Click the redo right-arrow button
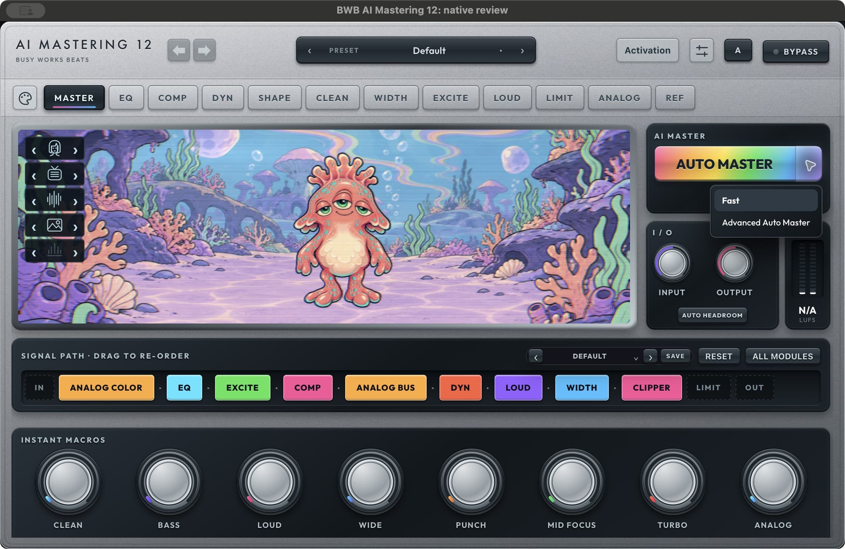 pyautogui.click(x=204, y=50)
